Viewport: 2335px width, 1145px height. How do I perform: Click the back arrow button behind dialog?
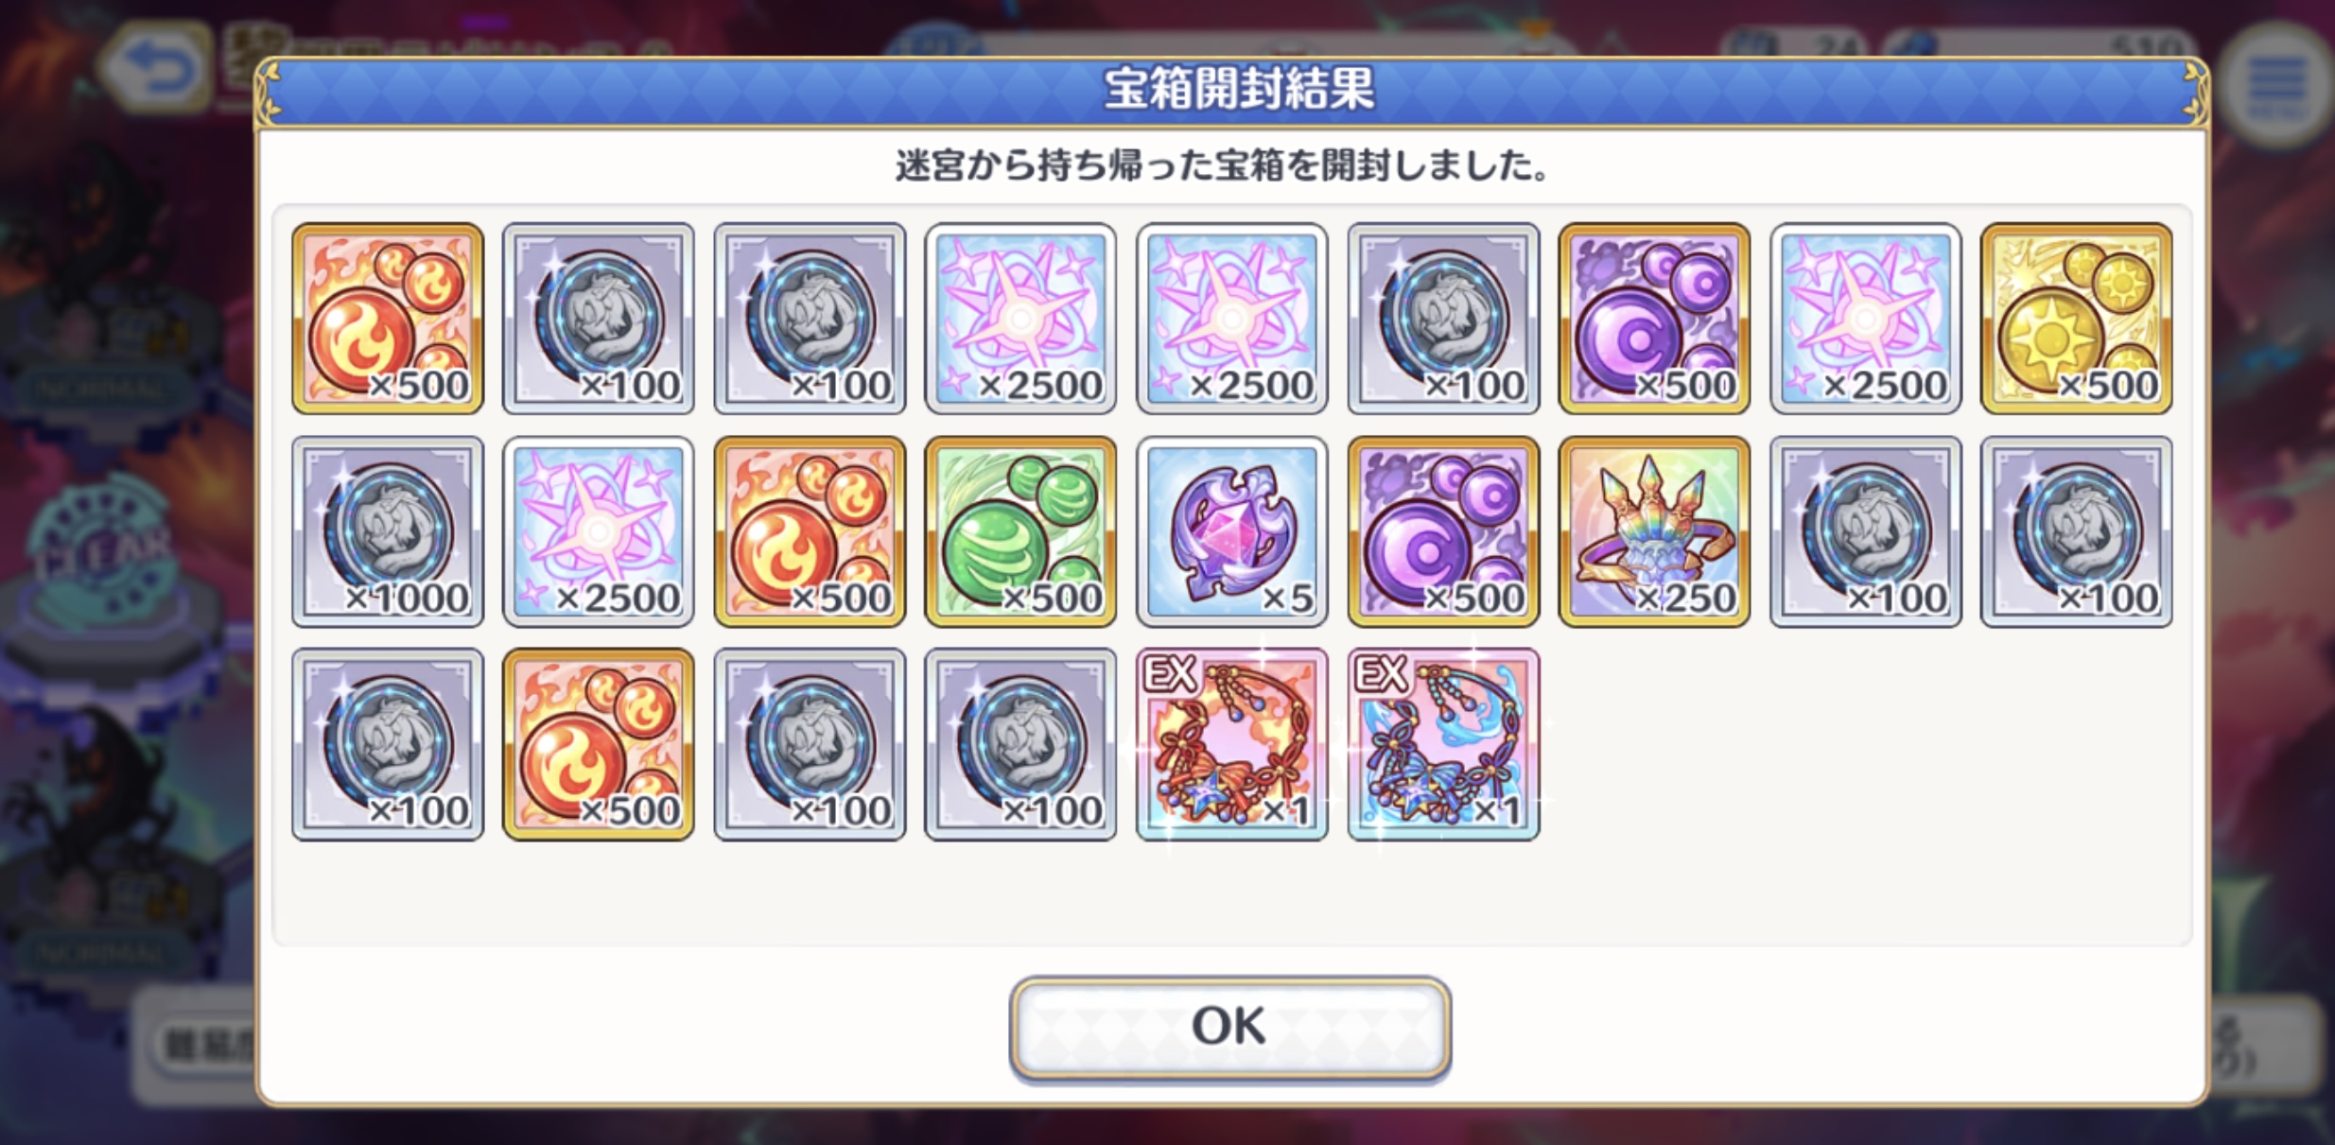coord(156,68)
